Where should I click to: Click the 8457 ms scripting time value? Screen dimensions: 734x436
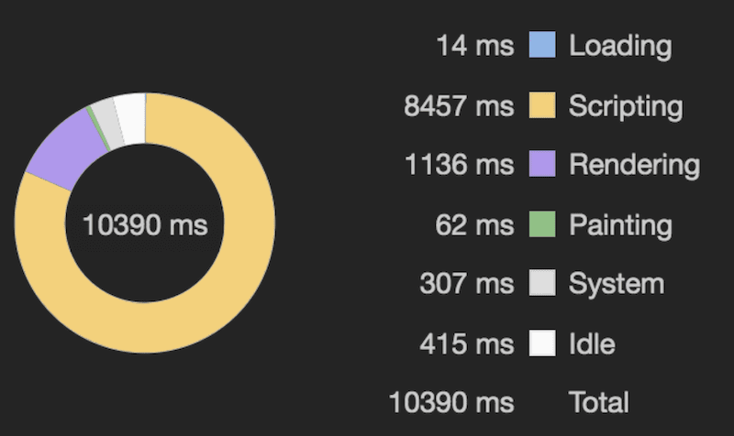coord(459,106)
